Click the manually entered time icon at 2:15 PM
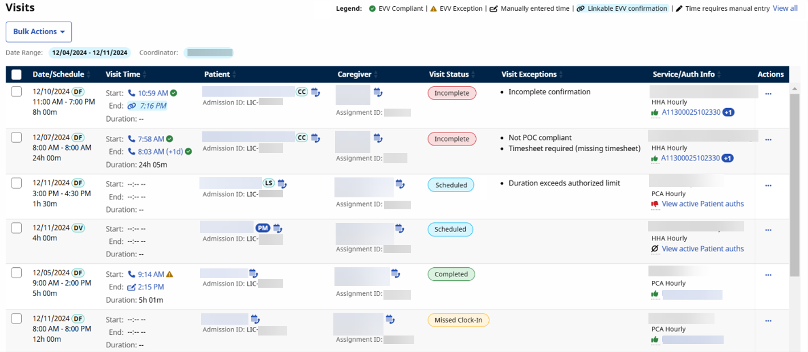Image resolution: width=808 pixels, height=352 pixels. click(x=132, y=287)
